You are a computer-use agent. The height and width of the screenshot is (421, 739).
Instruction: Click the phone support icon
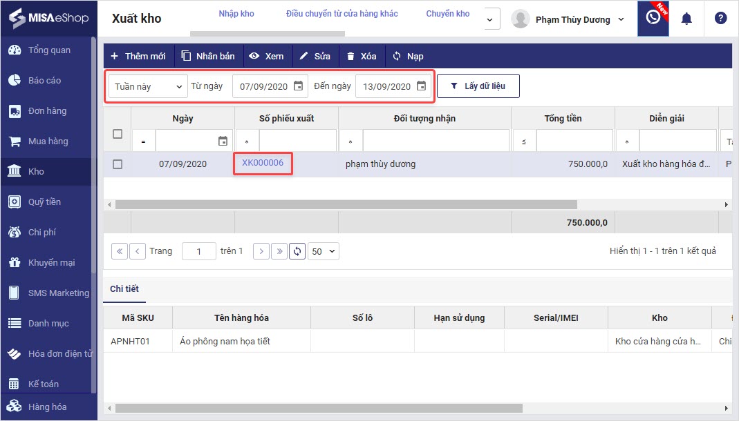[x=653, y=19]
